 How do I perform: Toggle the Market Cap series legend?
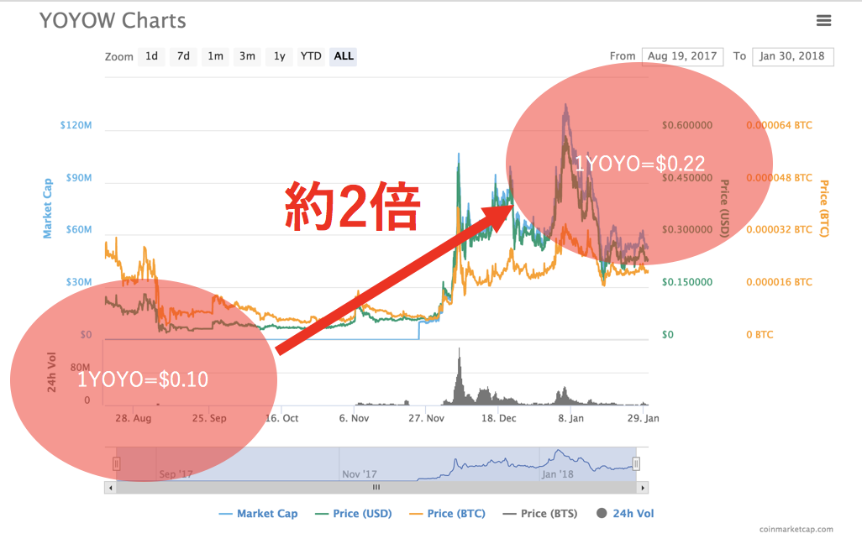[x=259, y=514]
